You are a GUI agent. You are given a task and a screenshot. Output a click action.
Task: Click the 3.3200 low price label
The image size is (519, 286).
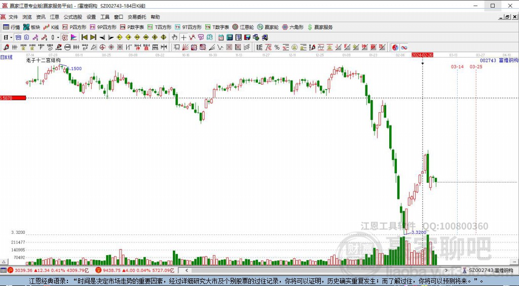click(x=419, y=232)
